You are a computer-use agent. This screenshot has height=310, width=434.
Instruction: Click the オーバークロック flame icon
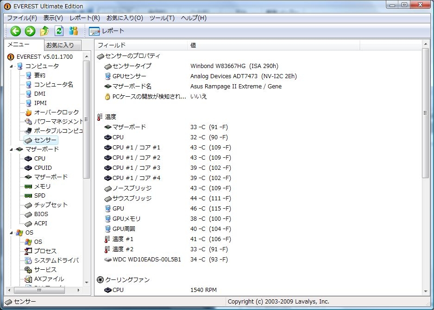(x=29, y=112)
